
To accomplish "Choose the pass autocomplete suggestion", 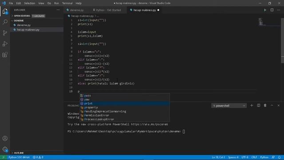I will [x=125, y=96].
